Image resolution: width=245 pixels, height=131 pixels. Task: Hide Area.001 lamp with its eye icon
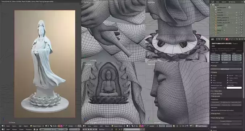coord(236,12)
